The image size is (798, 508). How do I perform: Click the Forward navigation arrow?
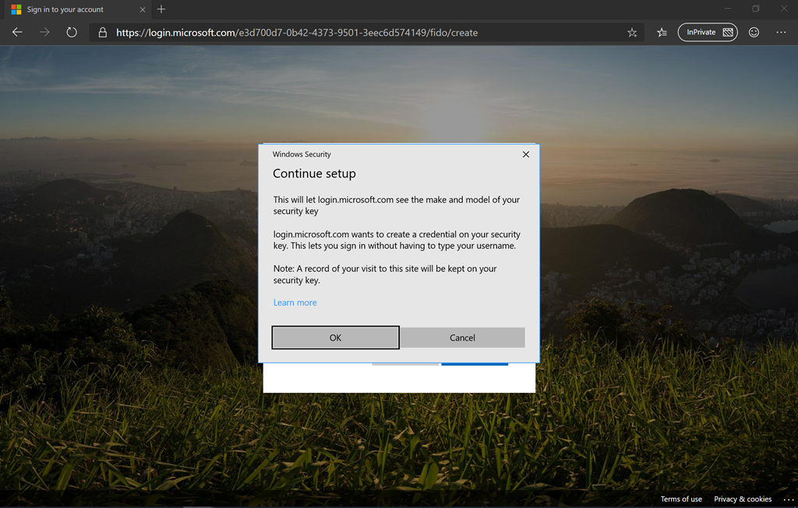point(44,33)
